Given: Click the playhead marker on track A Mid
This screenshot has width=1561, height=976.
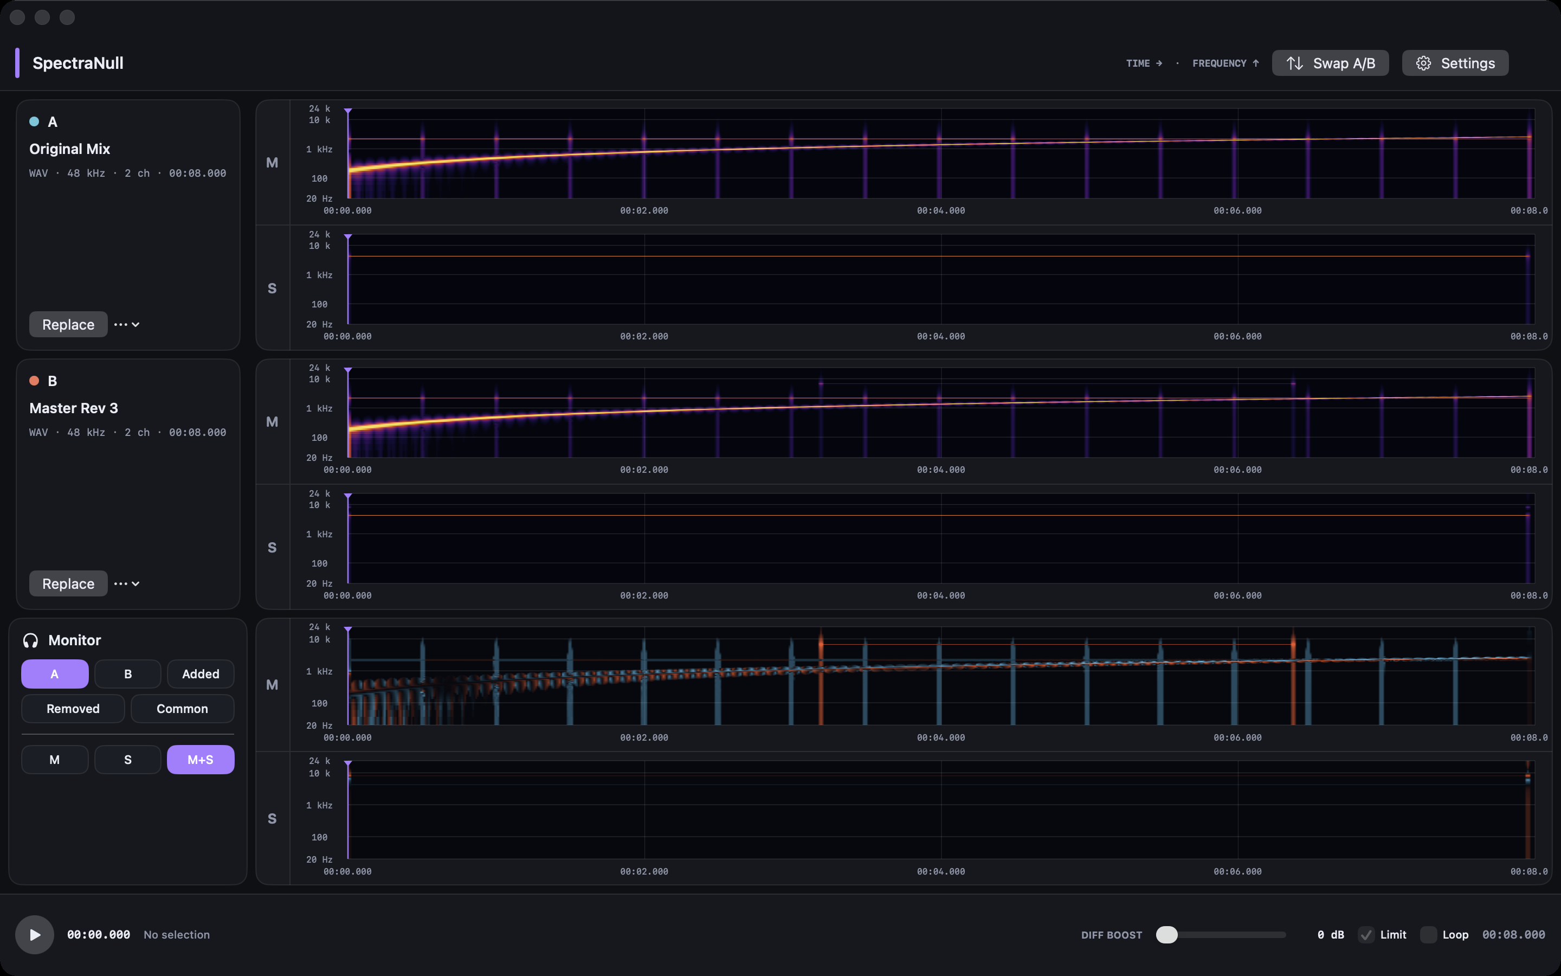Looking at the screenshot, I should point(347,112).
